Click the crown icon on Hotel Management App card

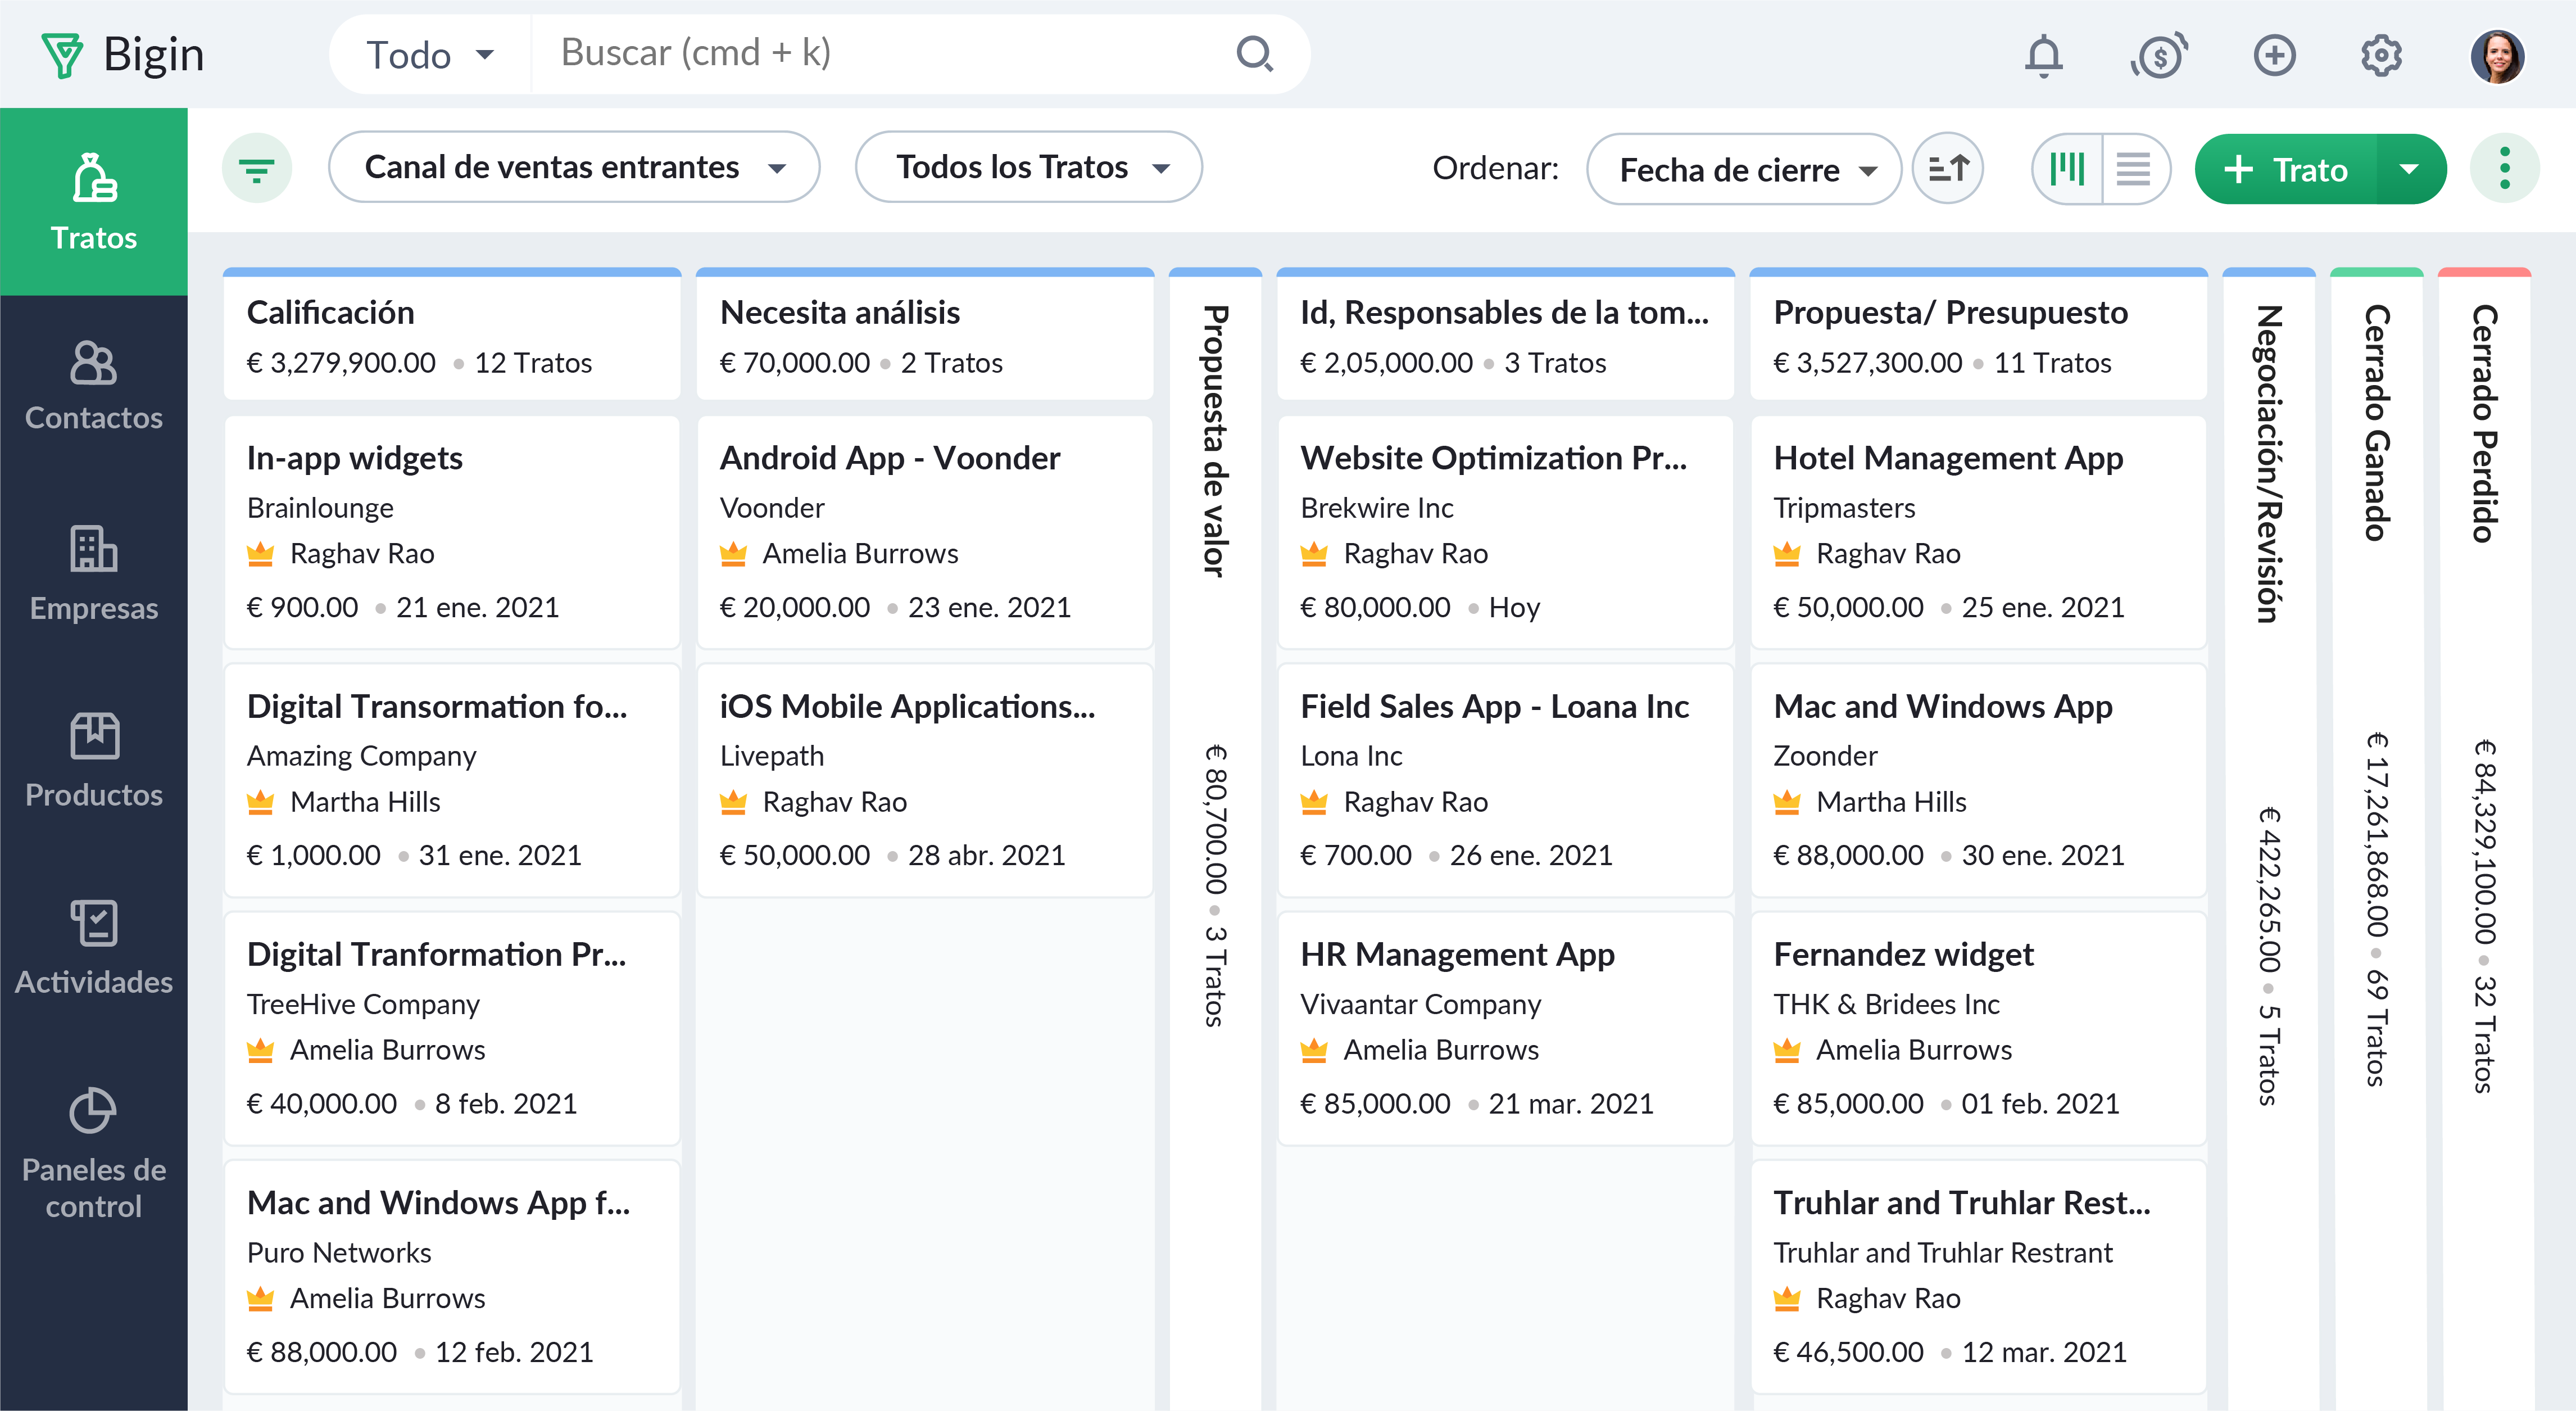pyautogui.click(x=1786, y=553)
